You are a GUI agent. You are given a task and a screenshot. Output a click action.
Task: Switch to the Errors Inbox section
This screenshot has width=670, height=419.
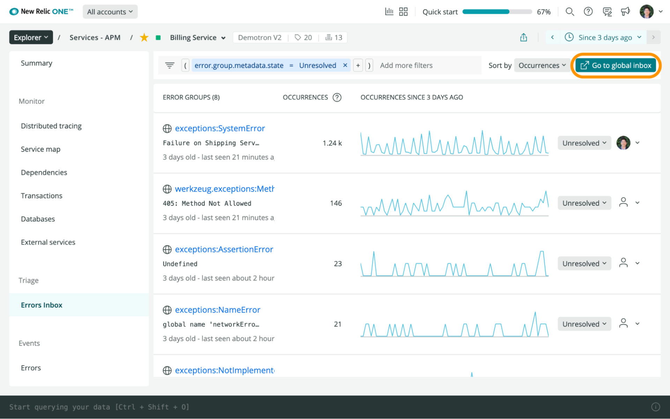(x=42, y=305)
